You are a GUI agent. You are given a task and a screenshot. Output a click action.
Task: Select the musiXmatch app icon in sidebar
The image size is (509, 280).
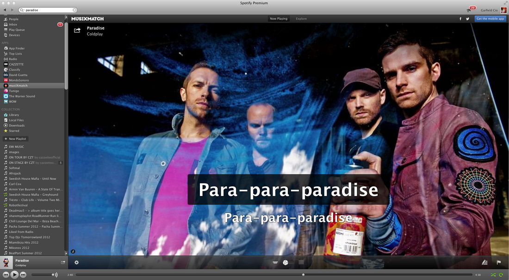[6, 86]
